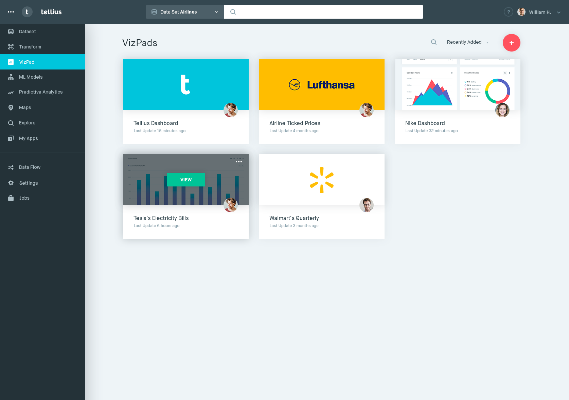Click the VizPads page heading
This screenshot has height=400, width=569.
pyautogui.click(x=140, y=43)
